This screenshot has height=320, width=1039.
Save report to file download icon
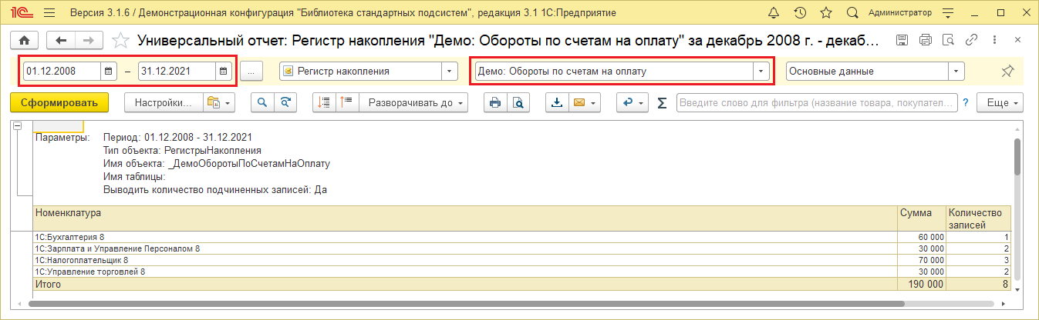(557, 102)
